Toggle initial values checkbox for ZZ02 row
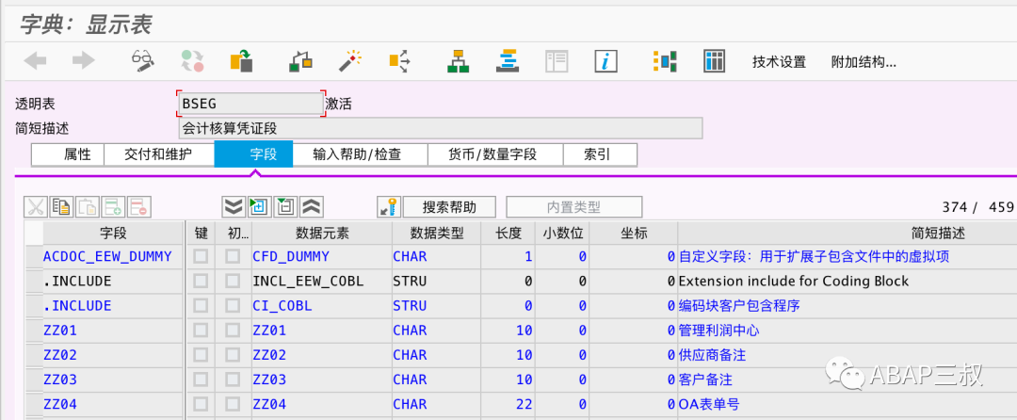 click(233, 355)
